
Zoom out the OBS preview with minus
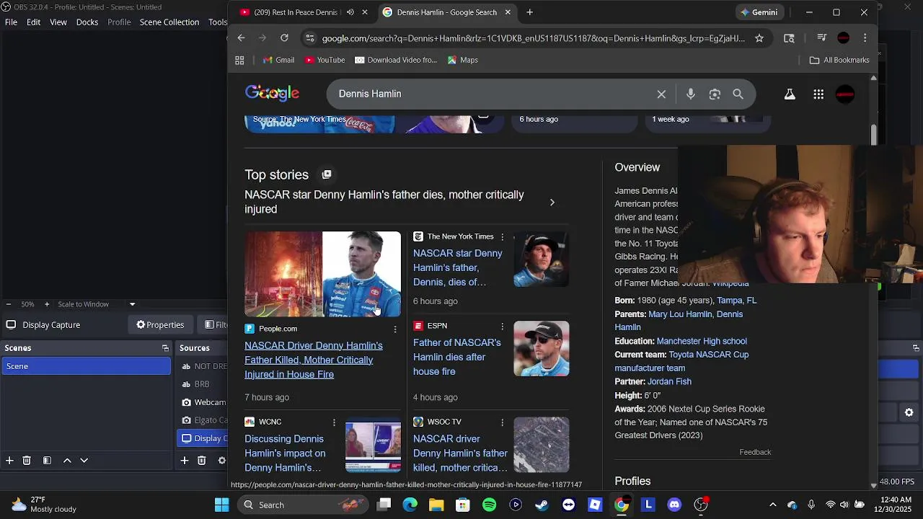tap(8, 304)
